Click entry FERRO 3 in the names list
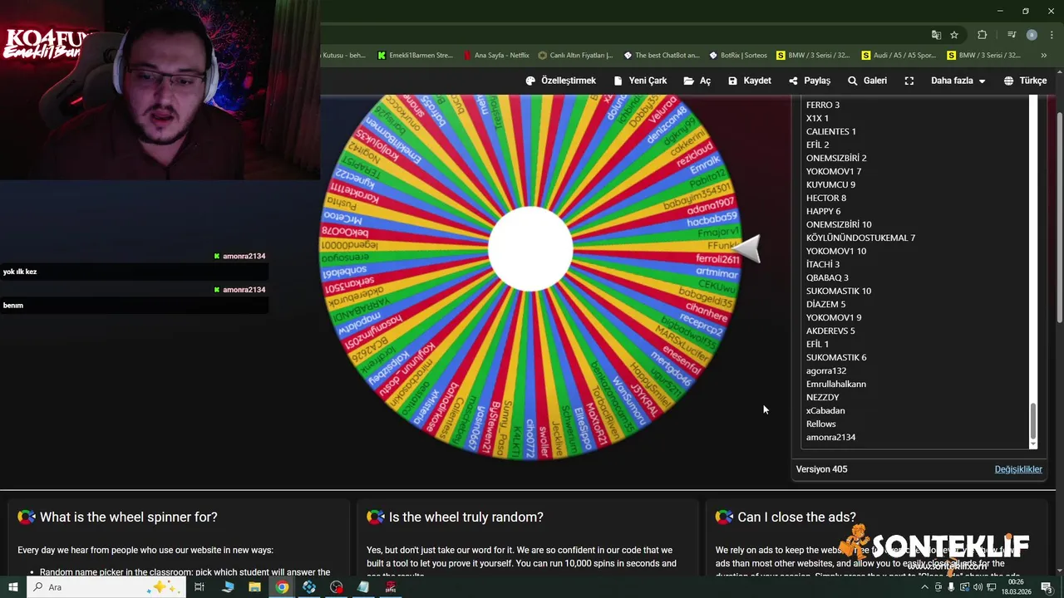 [x=823, y=105]
